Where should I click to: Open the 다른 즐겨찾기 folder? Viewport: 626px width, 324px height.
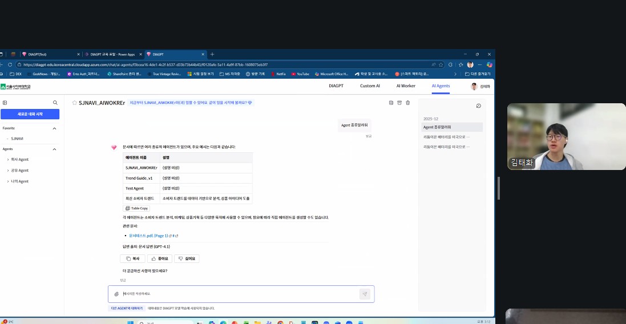pos(478,74)
